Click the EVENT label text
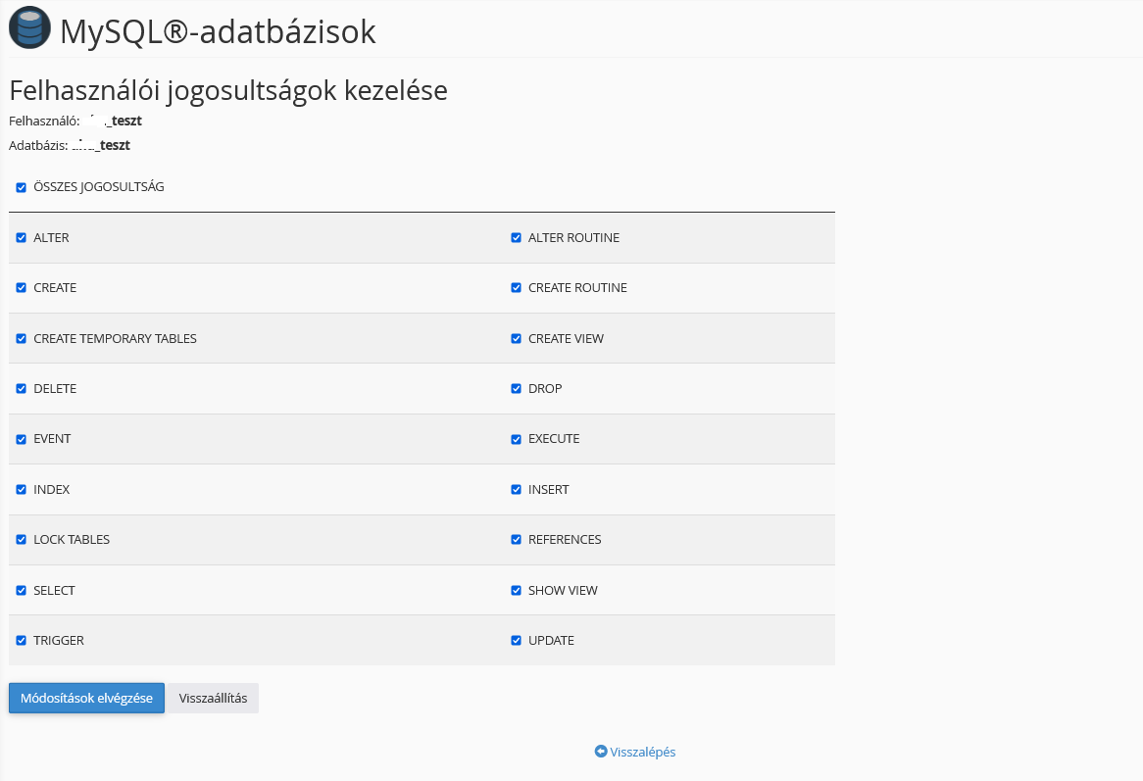Viewport: 1143px width, 781px height. (52, 439)
